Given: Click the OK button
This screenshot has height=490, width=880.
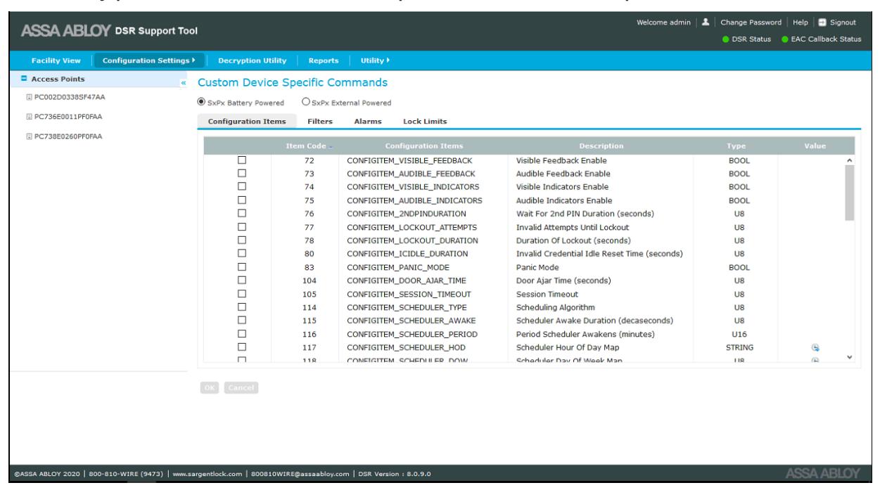Looking at the screenshot, I should pos(210,387).
